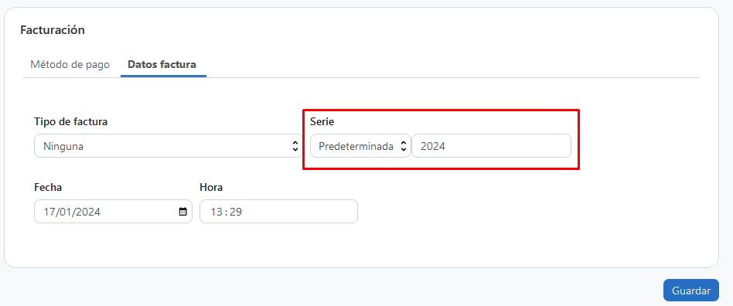
Task: Click the Fecha date input field
Action: pyautogui.click(x=113, y=212)
